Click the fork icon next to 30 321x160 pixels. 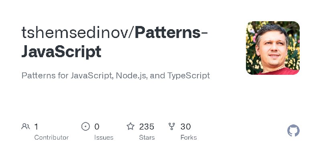point(172,126)
